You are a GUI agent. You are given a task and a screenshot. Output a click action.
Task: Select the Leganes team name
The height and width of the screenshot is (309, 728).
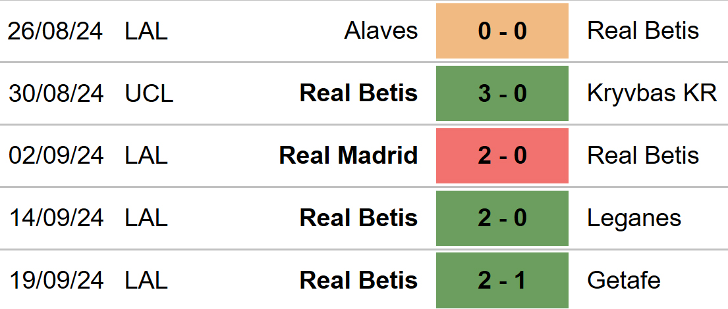pyautogui.click(x=634, y=219)
